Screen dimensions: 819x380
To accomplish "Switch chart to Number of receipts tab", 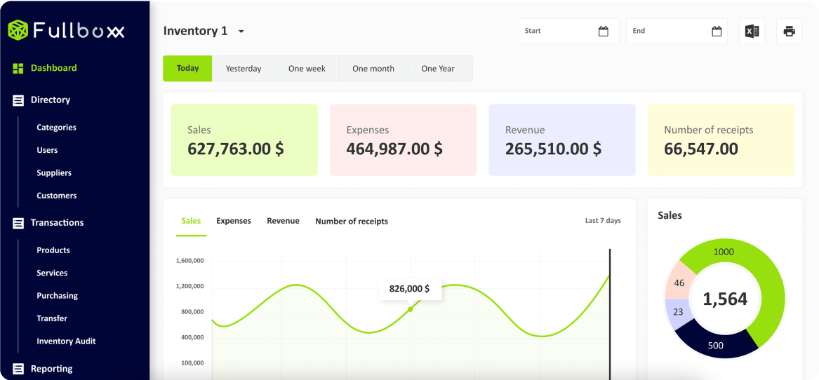I will point(352,222).
